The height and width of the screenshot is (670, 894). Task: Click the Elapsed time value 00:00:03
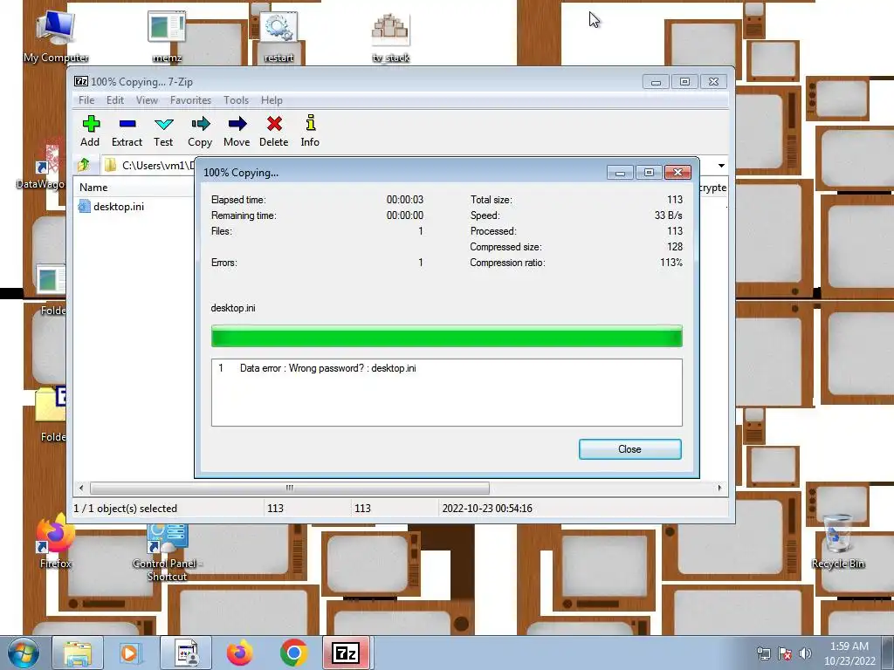click(x=405, y=200)
